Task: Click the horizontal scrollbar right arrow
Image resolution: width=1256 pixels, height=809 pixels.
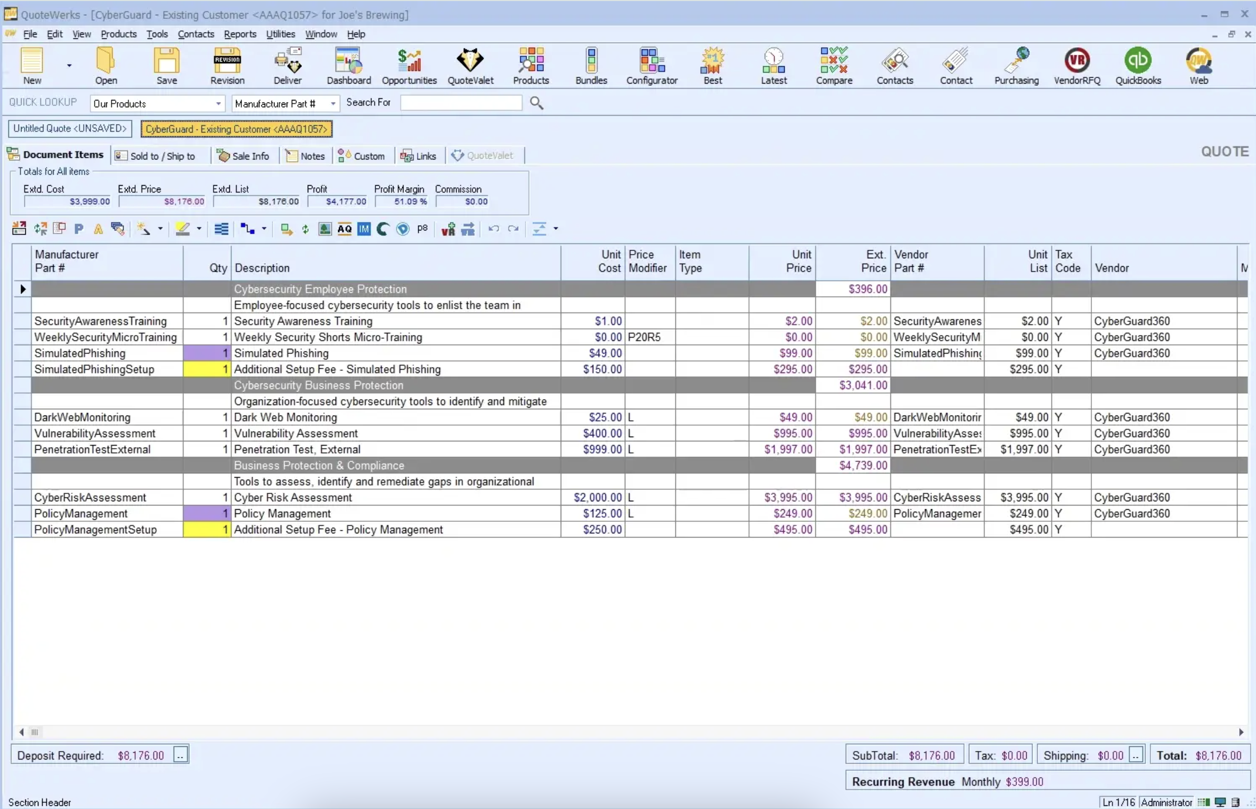Action: click(1241, 732)
